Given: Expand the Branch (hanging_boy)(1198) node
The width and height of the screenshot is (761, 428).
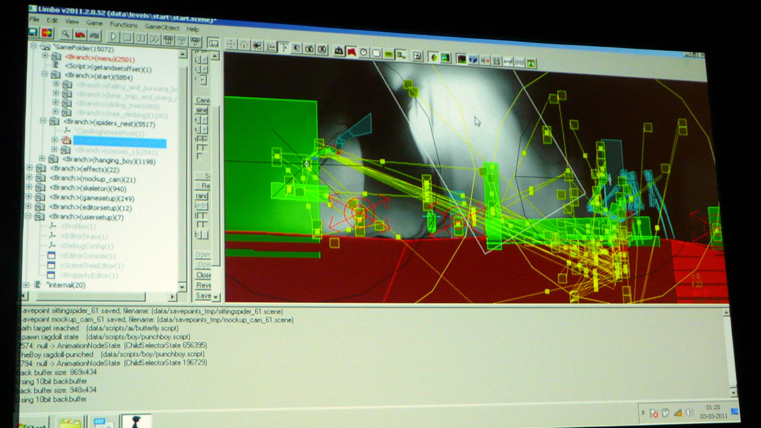Looking at the screenshot, I should [x=42, y=158].
